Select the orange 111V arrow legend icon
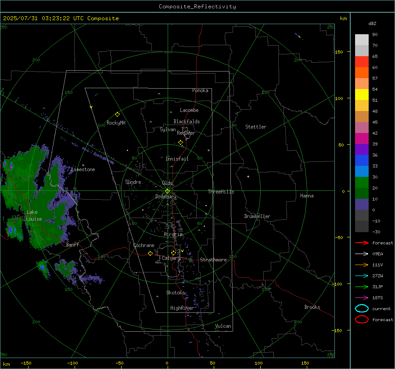The height and width of the screenshot is (369, 395). [362, 265]
